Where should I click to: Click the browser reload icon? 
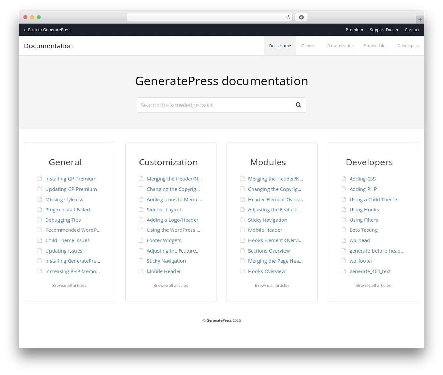click(288, 17)
